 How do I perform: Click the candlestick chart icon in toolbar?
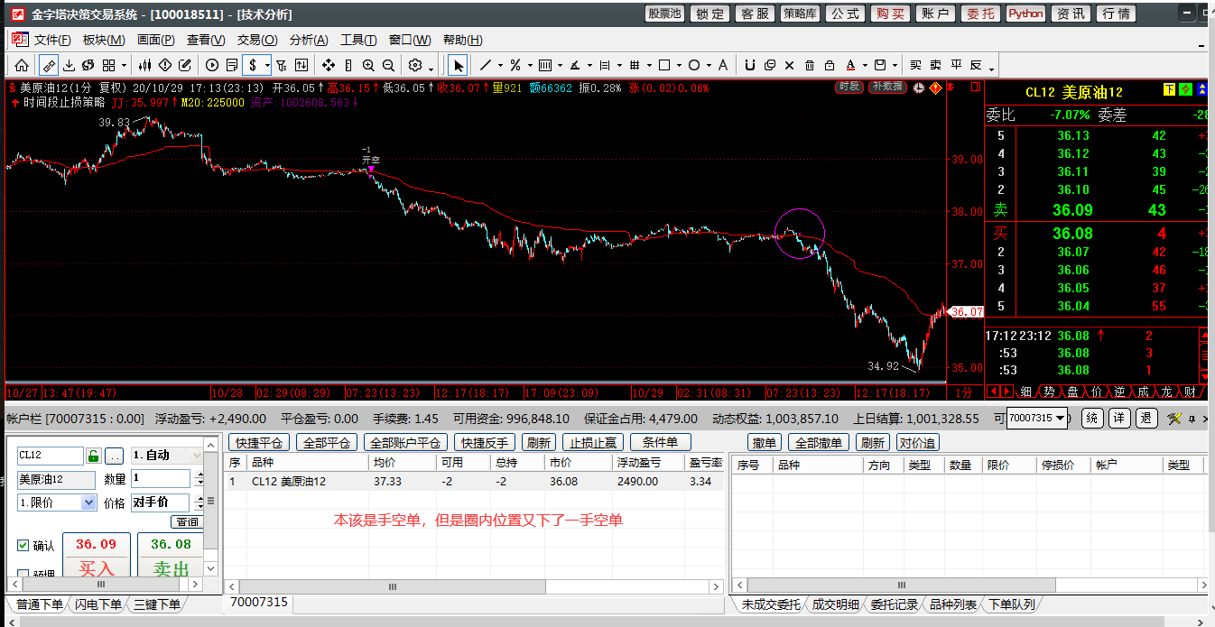[x=144, y=65]
